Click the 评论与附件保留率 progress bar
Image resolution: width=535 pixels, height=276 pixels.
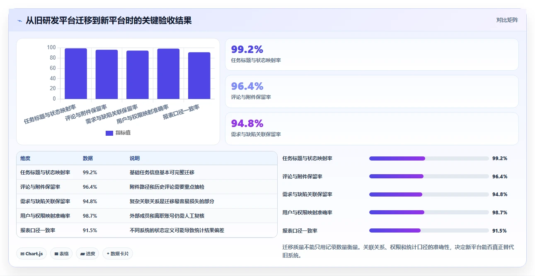pos(429,176)
